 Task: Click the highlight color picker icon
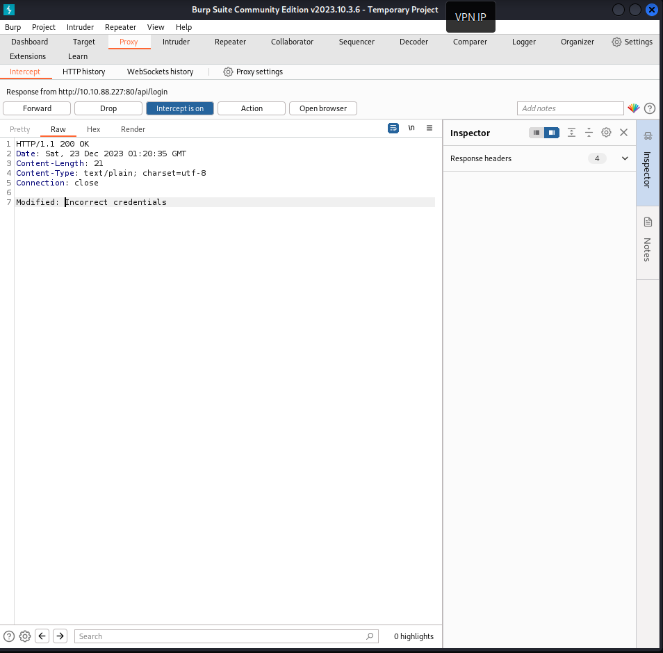point(633,108)
